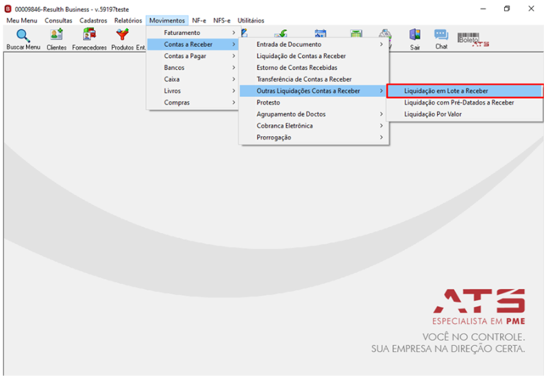This screenshot has height=376, width=548.
Task: Select Liquidação com Pré-Datados a Receber
Action: tap(465, 103)
